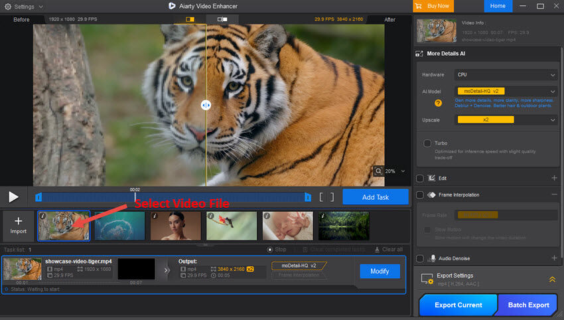Switch to split compare view mode
This screenshot has height=320, width=564.
(191, 19)
